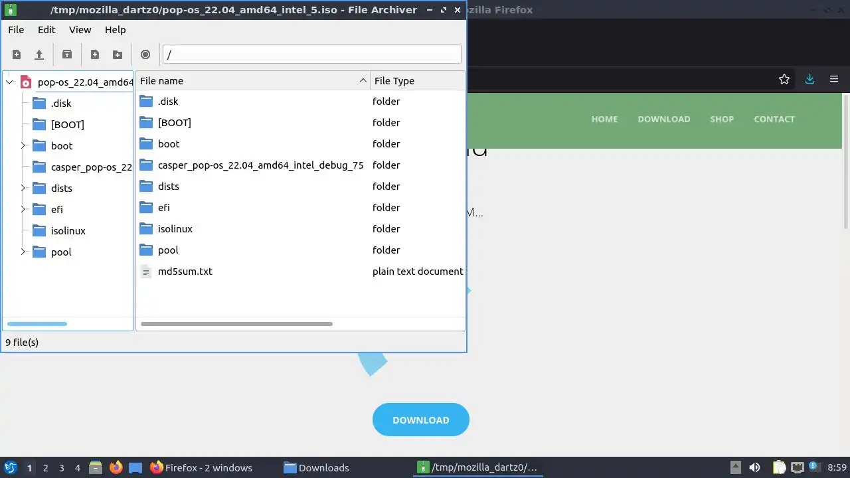850x478 pixels.
Task: Select isolinux in the directory tree
Action: (x=68, y=230)
